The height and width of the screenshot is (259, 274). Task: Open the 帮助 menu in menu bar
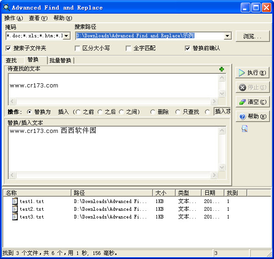[63, 18]
